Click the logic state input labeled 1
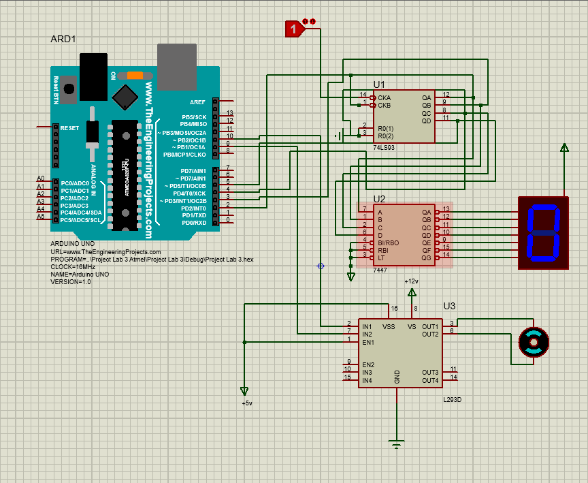 point(295,29)
